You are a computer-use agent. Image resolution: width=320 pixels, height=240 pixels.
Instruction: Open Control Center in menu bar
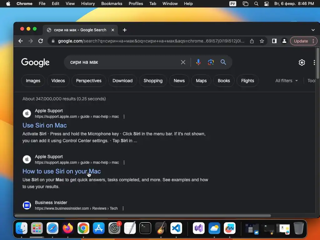point(267,4)
